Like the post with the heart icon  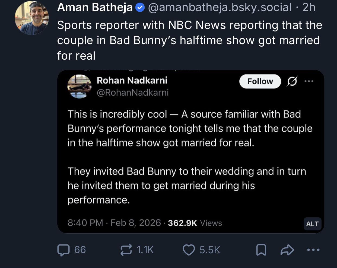click(x=189, y=250)
